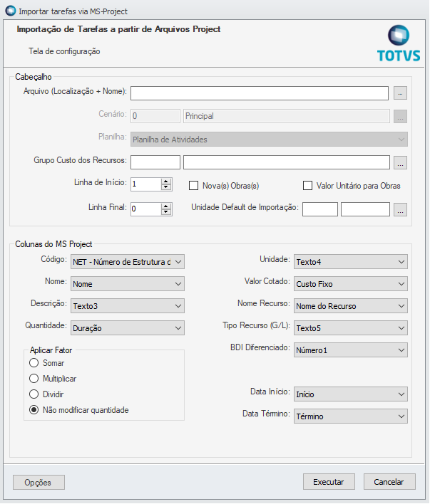Click the 'Cabeçalho' group label

34,77
